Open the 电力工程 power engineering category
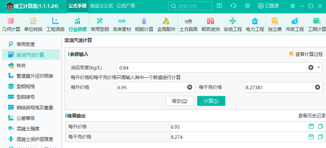The width and height of the screenshot is (326, 148). pyautogui.click(x=255, y=25)
